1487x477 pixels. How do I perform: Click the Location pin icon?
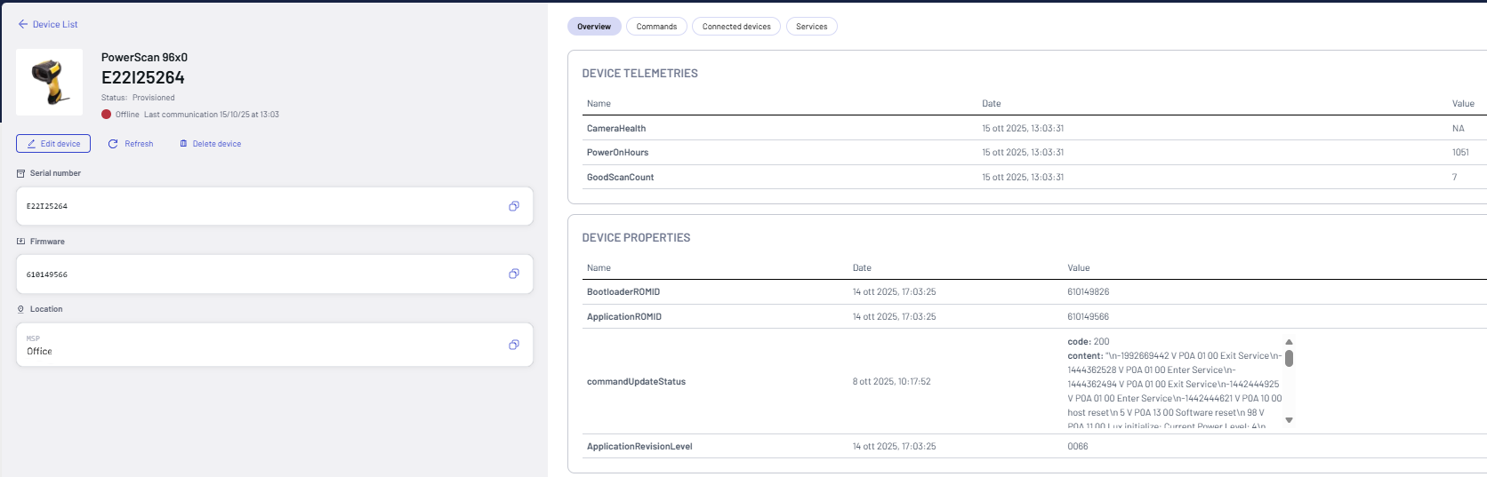(20, 309)
